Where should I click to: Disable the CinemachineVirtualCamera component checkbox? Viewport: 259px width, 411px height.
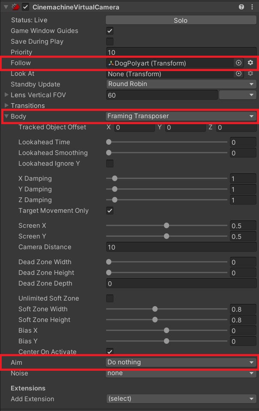[25, 7]
